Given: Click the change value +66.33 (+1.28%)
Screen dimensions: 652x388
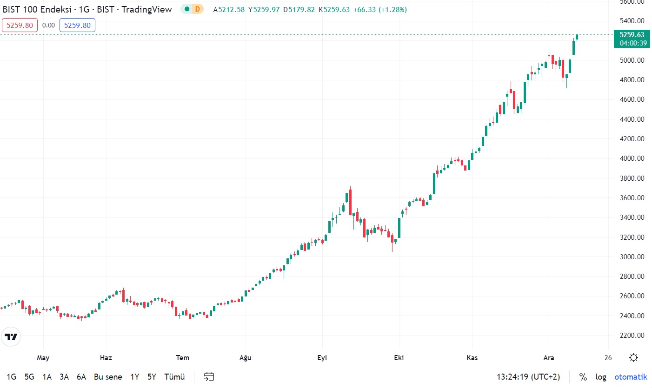Looking at the screenshot, I should 380,9.
